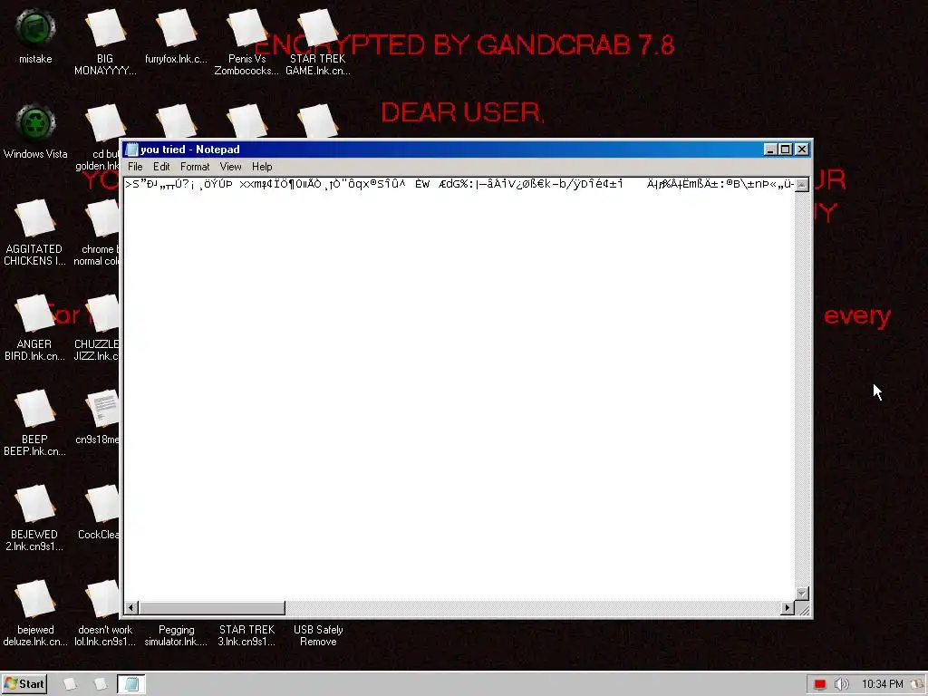This screenshot has width=928, height=696.
Task: Click second quick launch taskbar icon
Action: tap(100, 684)
